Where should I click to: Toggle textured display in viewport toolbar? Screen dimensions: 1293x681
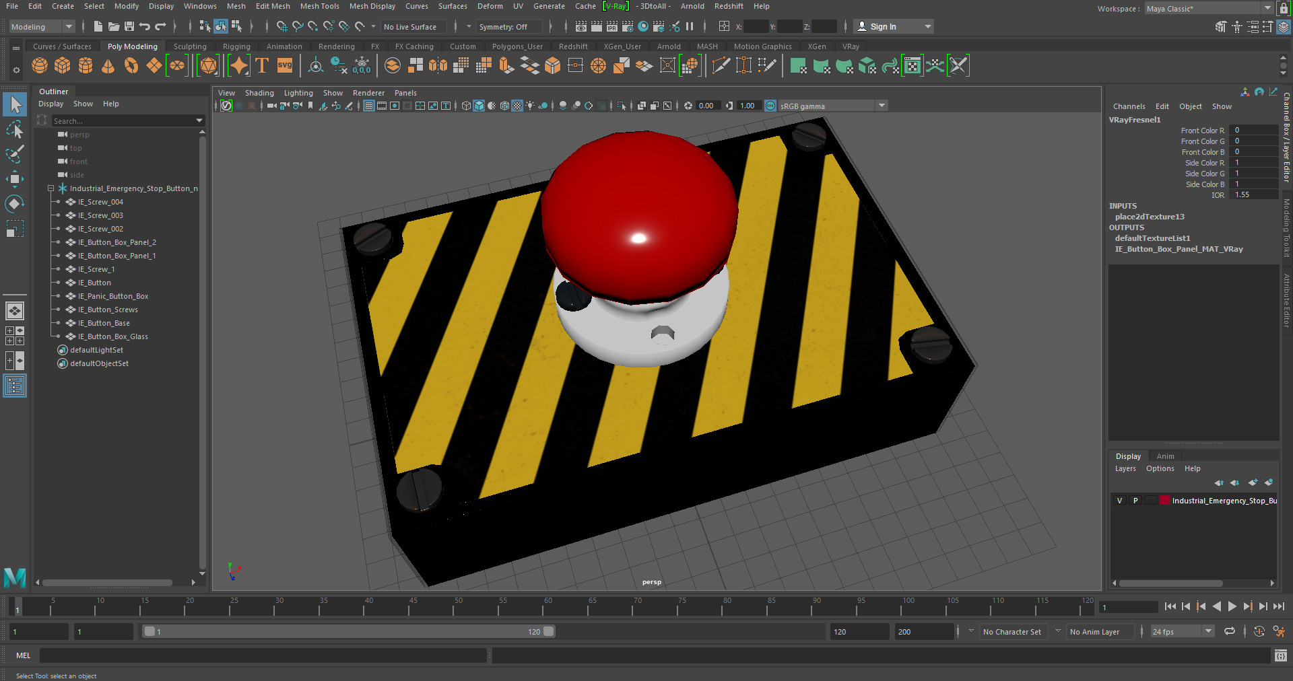tap(517, 106)
